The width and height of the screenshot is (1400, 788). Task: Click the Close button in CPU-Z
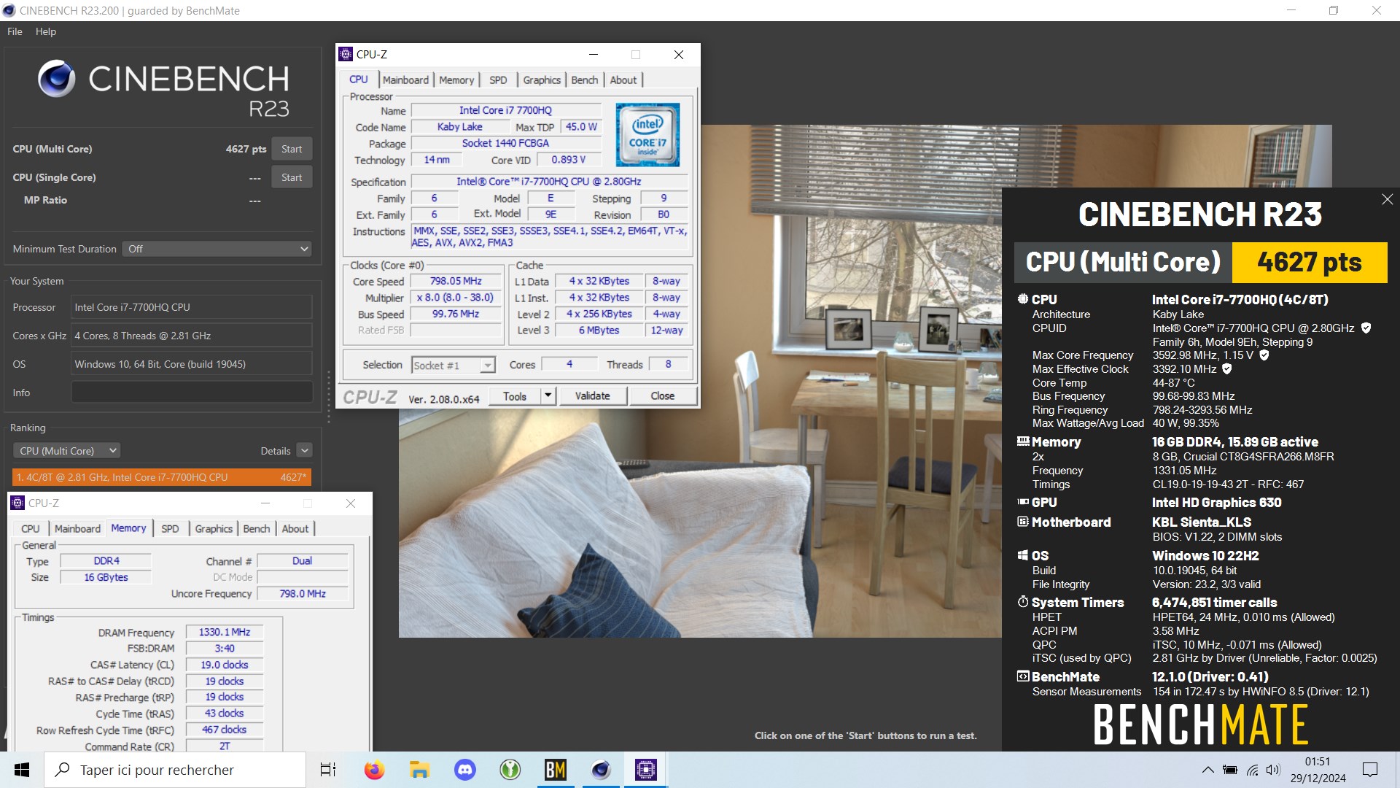pos(662,395)
